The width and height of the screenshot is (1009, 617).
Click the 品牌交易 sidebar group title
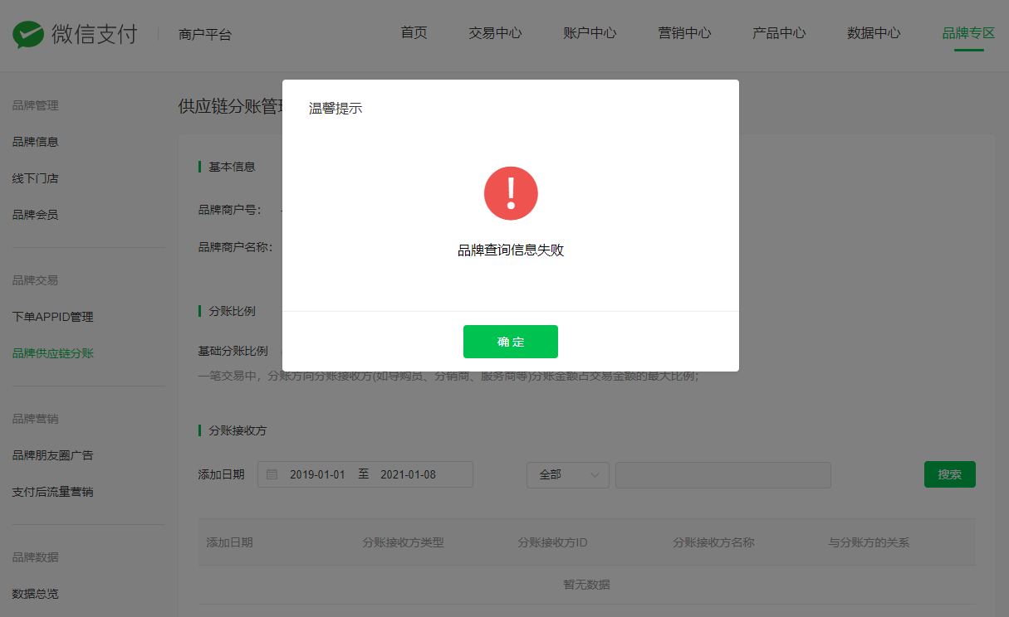[x=36, y=280]
